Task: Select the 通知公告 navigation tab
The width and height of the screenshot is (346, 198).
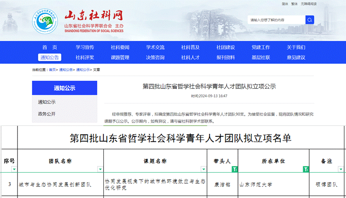Action: click(50, 58)
